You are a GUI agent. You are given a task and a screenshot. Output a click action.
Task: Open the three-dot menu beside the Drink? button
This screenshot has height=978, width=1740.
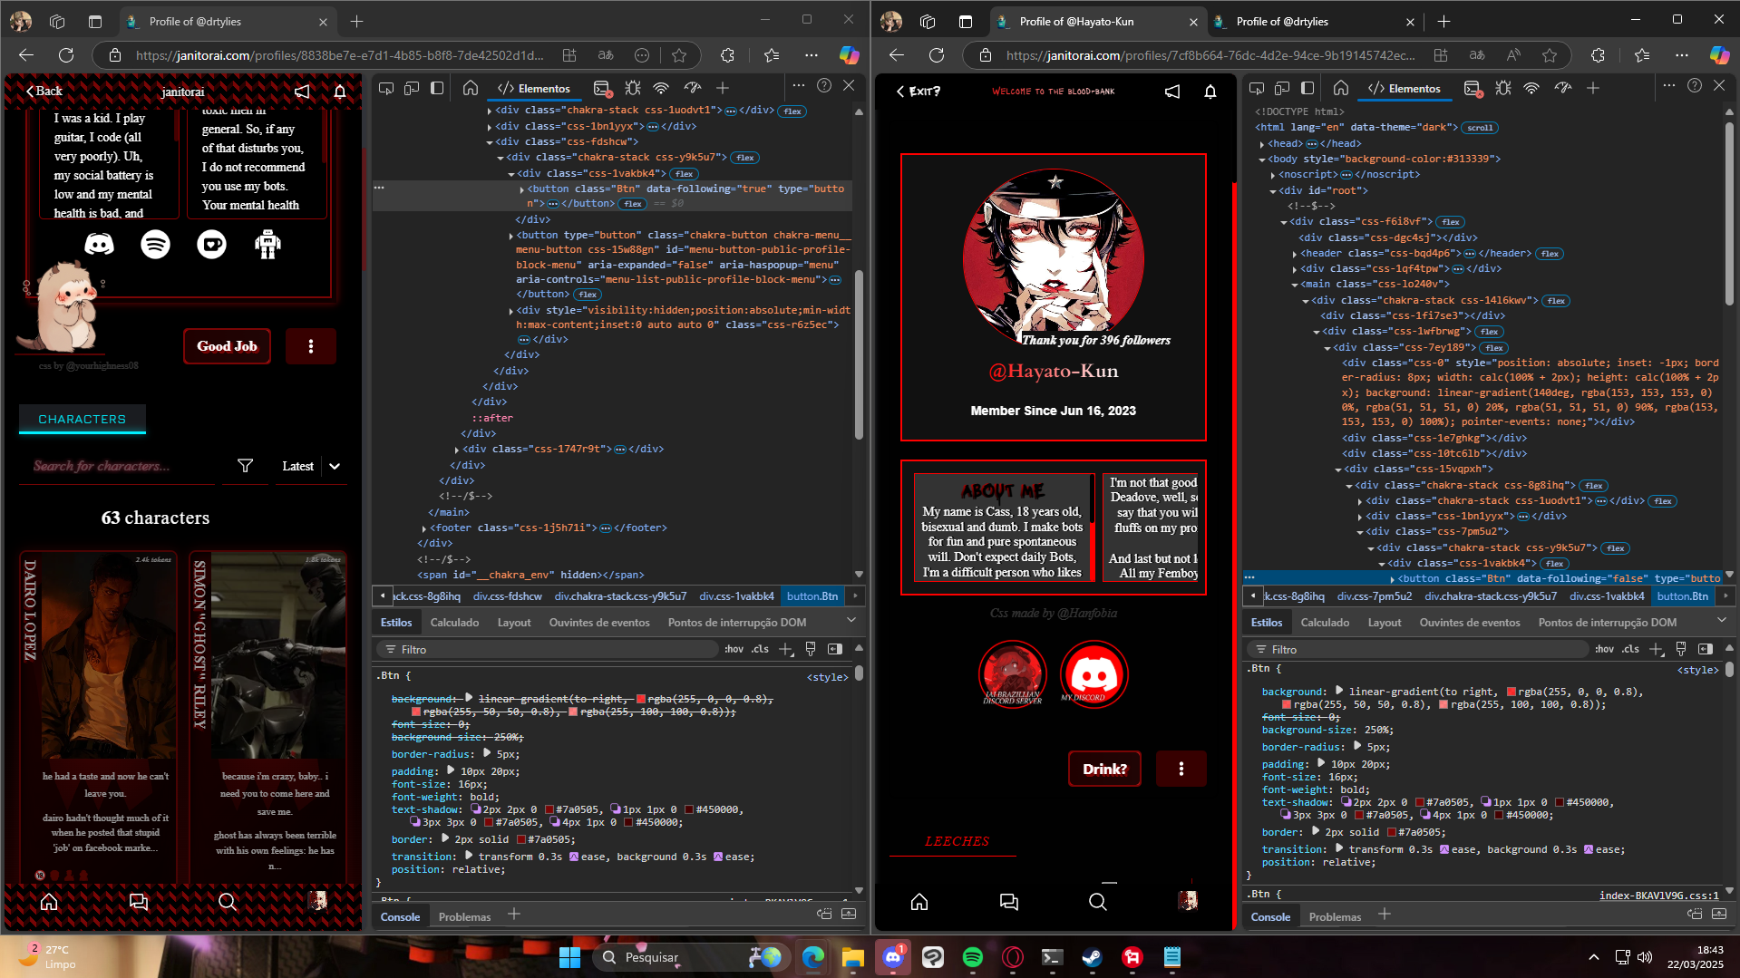1181,769
